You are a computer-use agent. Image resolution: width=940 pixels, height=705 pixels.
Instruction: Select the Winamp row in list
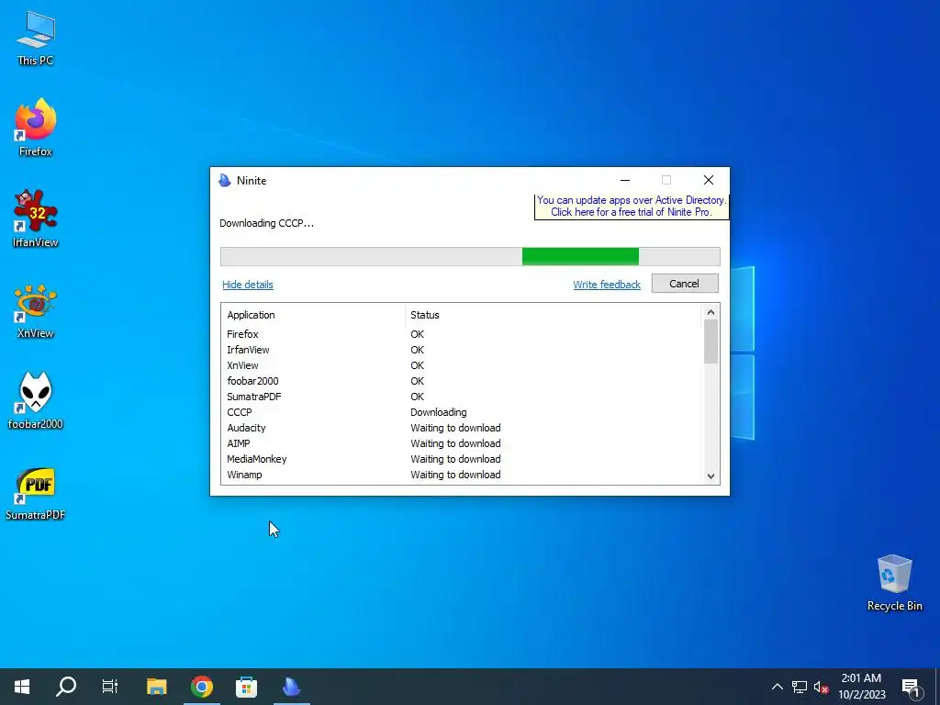click(462, 475)
